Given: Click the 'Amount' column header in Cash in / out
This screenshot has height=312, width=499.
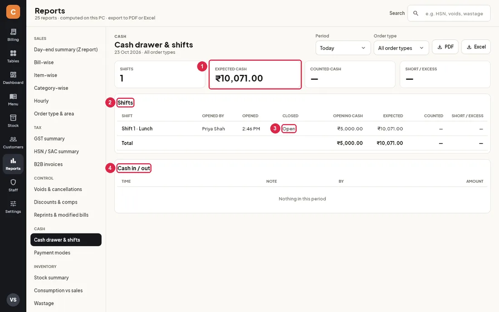Looking at the screenshot, I should tap(475, 181).
